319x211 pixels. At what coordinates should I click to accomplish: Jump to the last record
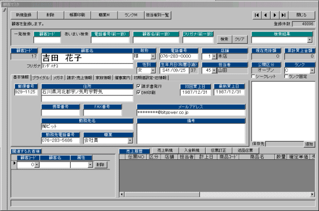[x=283, y=15]
